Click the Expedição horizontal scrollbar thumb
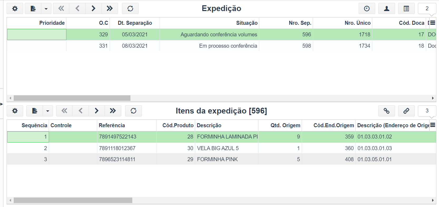This screenshot has width=439, height=207. point(72,98)
